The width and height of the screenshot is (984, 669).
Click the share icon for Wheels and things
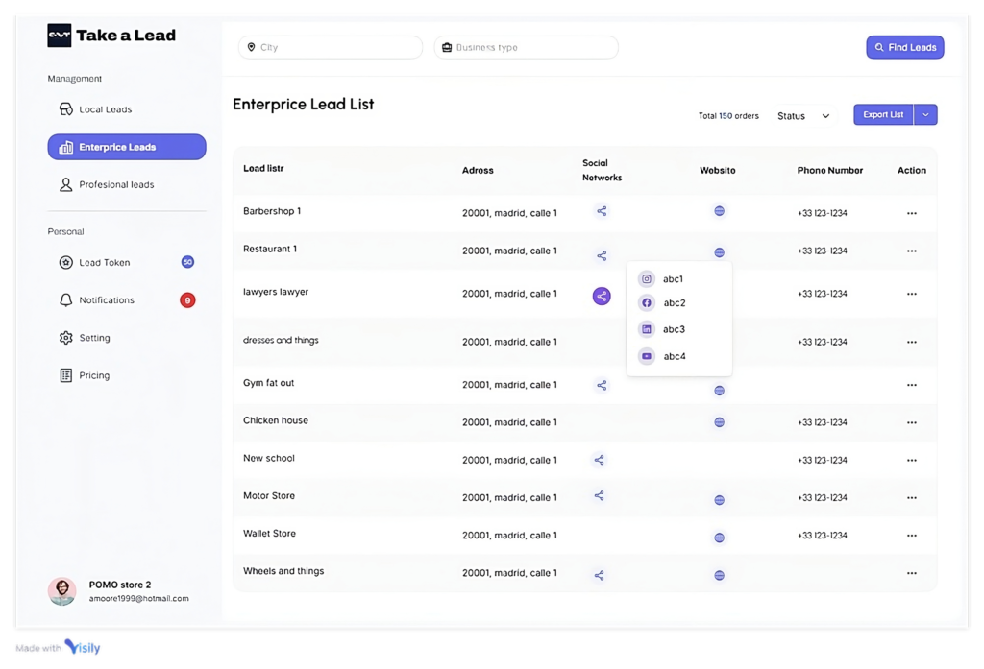(600, 575)
